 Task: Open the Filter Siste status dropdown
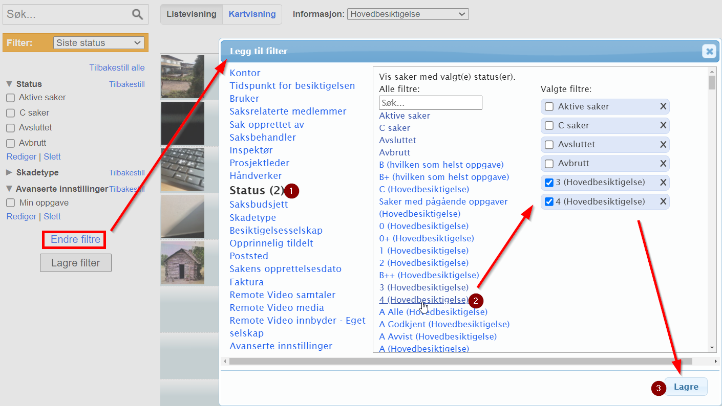(99, 43)
